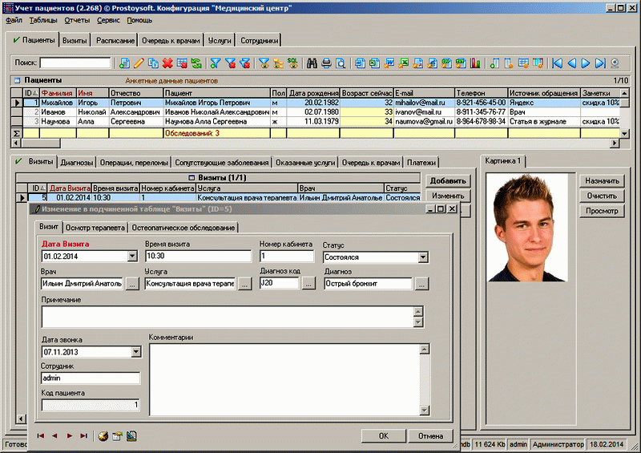641x453 pixels.
Task: Click the green refresh data icon
Action: tap(196, 63)
